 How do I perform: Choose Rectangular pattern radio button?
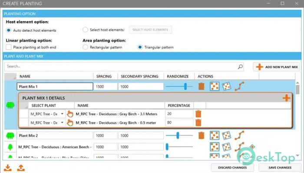pyautogui.click(x=85, y=47)
